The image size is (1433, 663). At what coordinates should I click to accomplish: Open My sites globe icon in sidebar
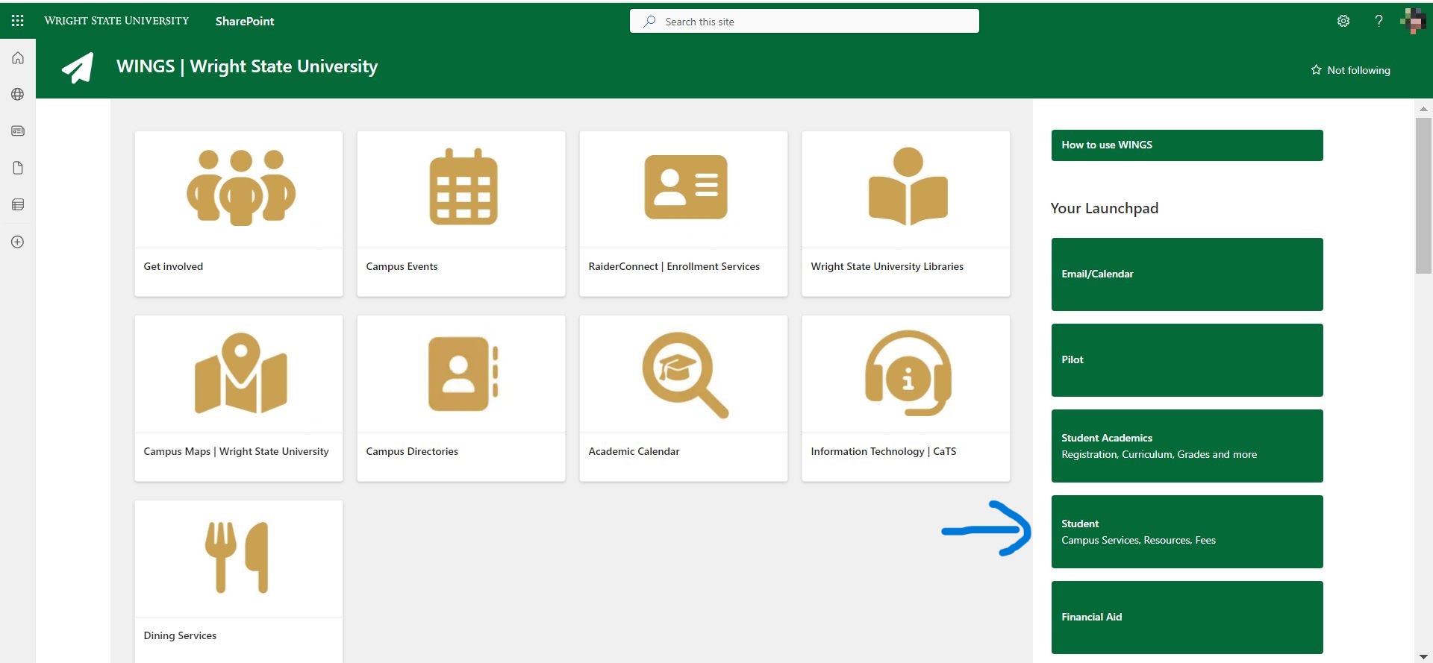(x=18, y=95)
